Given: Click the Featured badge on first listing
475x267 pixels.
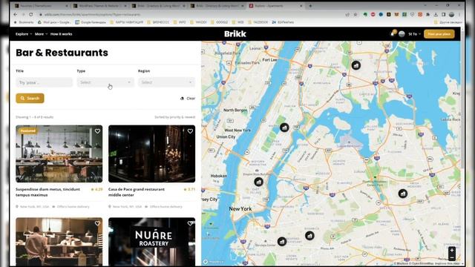Looking at the screenshot, I should pos(28,131).
